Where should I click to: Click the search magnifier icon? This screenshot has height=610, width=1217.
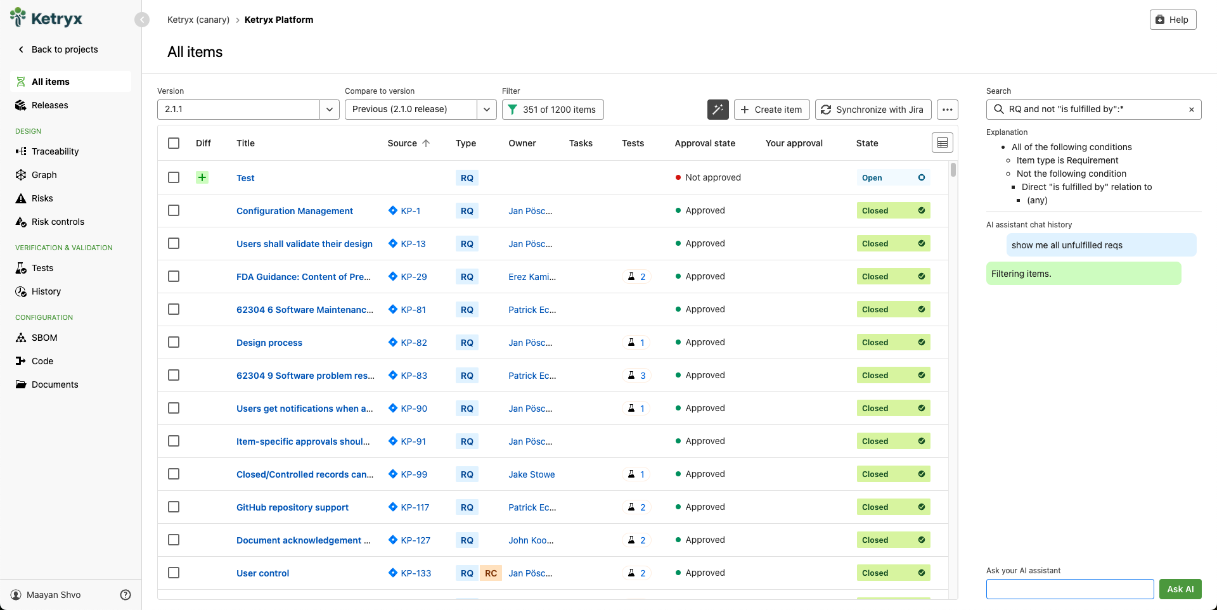998,110
